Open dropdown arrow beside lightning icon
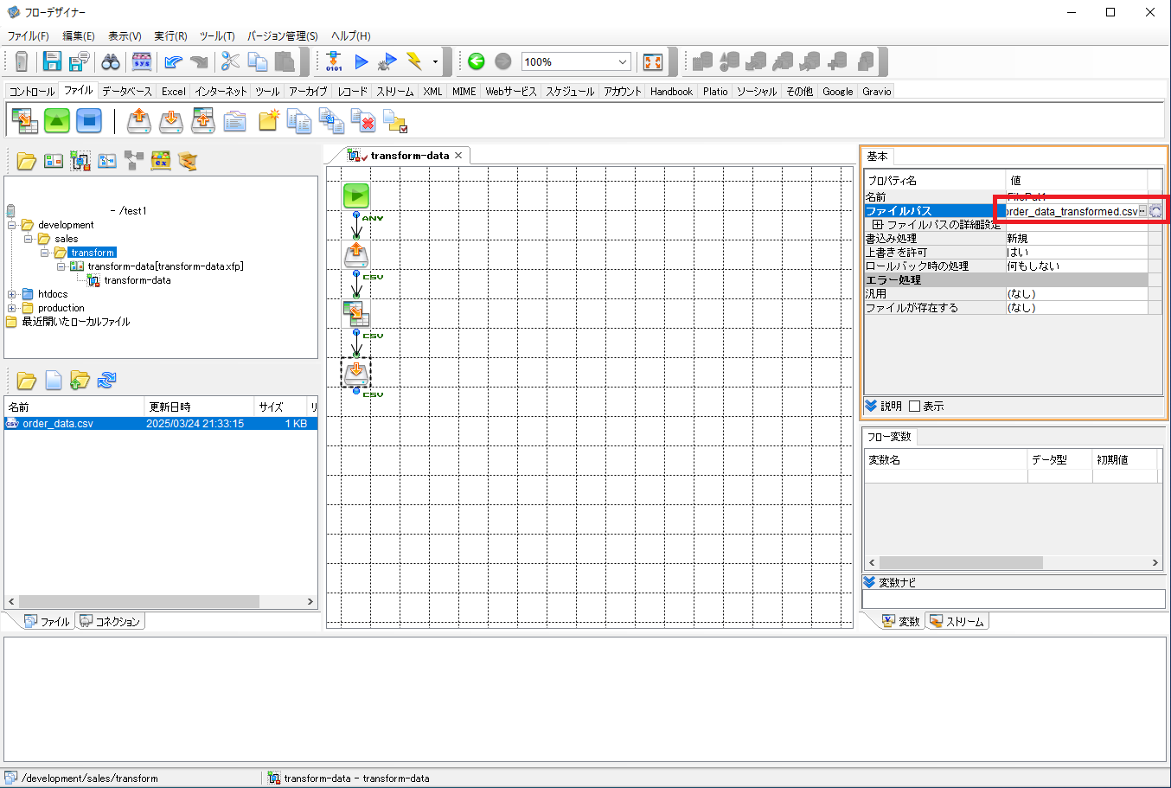This screenshot has width=1171, height=788. [435, 61]
